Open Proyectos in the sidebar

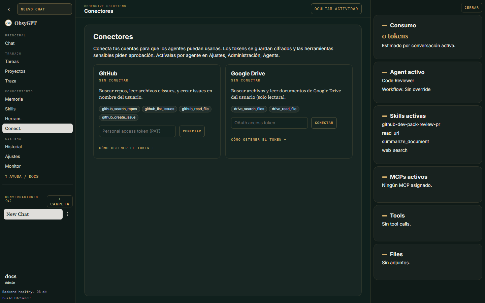coord(37,71)
